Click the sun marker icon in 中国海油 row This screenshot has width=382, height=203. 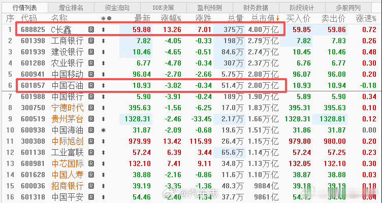click(103, 130)
